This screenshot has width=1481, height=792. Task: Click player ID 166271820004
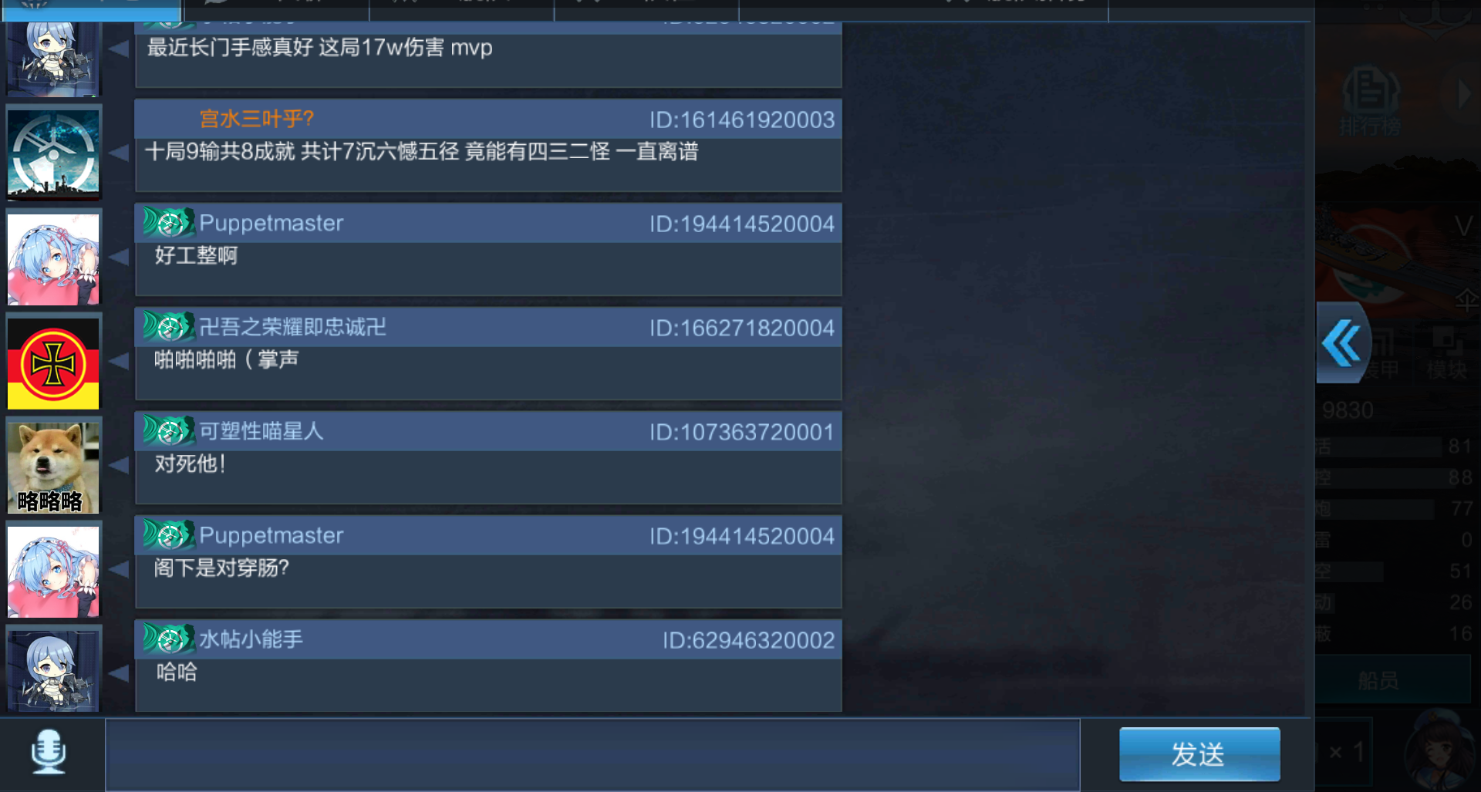(x=741, y=329)
